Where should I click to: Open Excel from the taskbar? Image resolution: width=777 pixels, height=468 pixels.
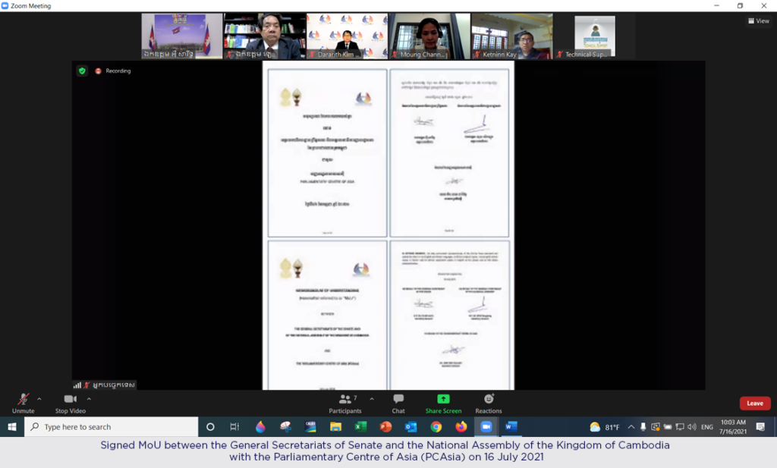(x=360, y=427)
